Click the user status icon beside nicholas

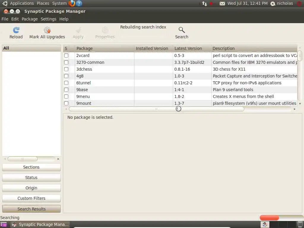[273, 4]
